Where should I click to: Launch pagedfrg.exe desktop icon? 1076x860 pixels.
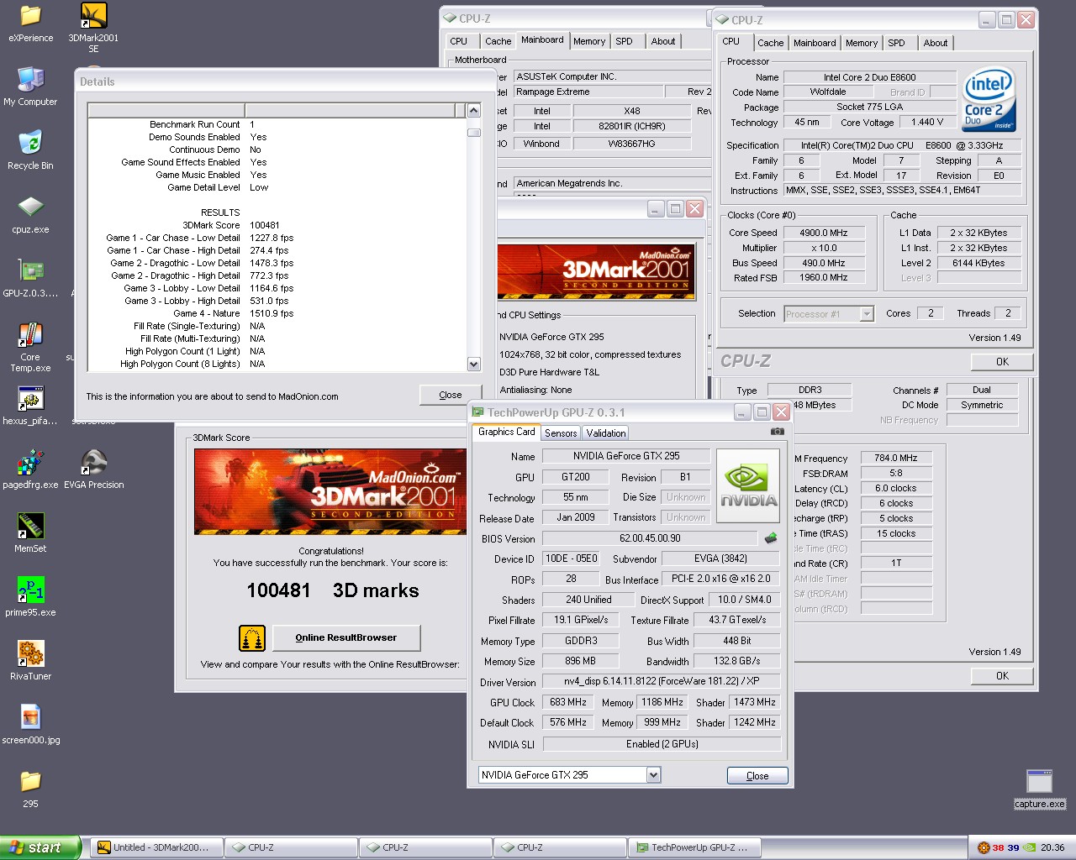[30, 469]
